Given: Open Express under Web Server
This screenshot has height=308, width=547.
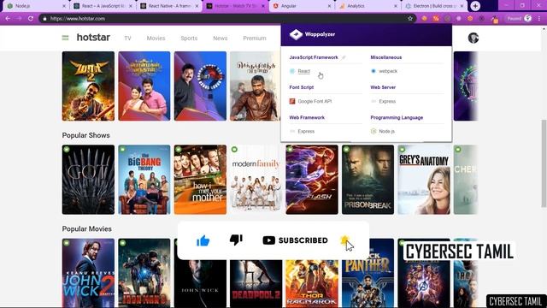Looking at the screenshot, I should click(x=387, y=101).
